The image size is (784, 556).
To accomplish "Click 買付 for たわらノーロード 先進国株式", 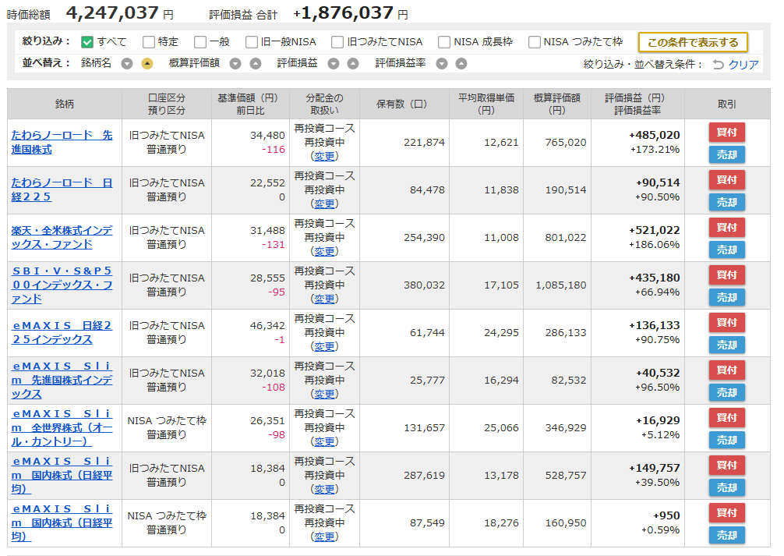I will click(727, 132).
